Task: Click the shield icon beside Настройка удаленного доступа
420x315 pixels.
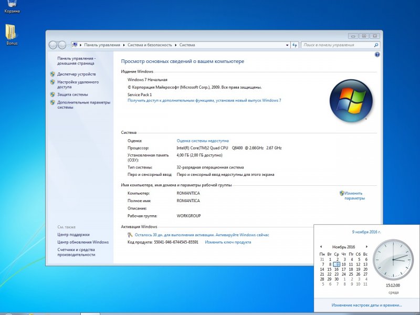Action: coord(52,82)
